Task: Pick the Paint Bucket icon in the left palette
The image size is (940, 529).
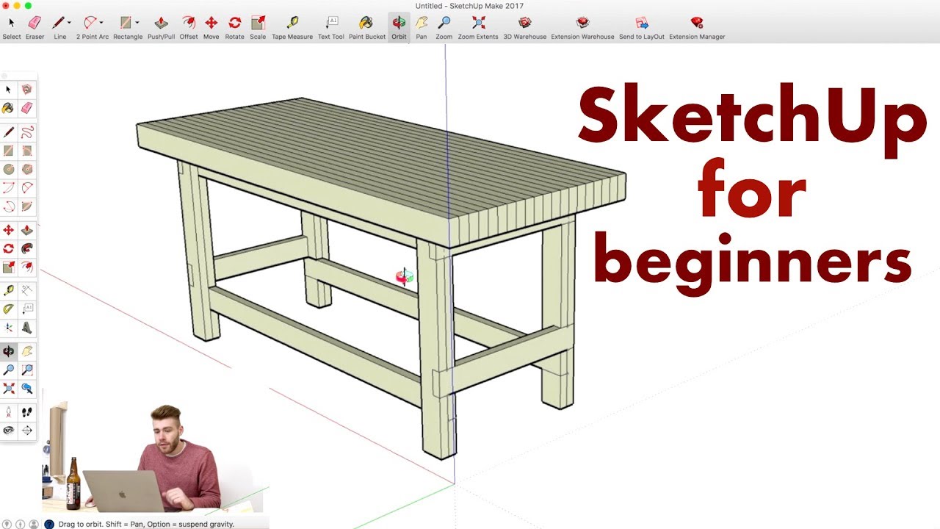Action: click(9, 108)
